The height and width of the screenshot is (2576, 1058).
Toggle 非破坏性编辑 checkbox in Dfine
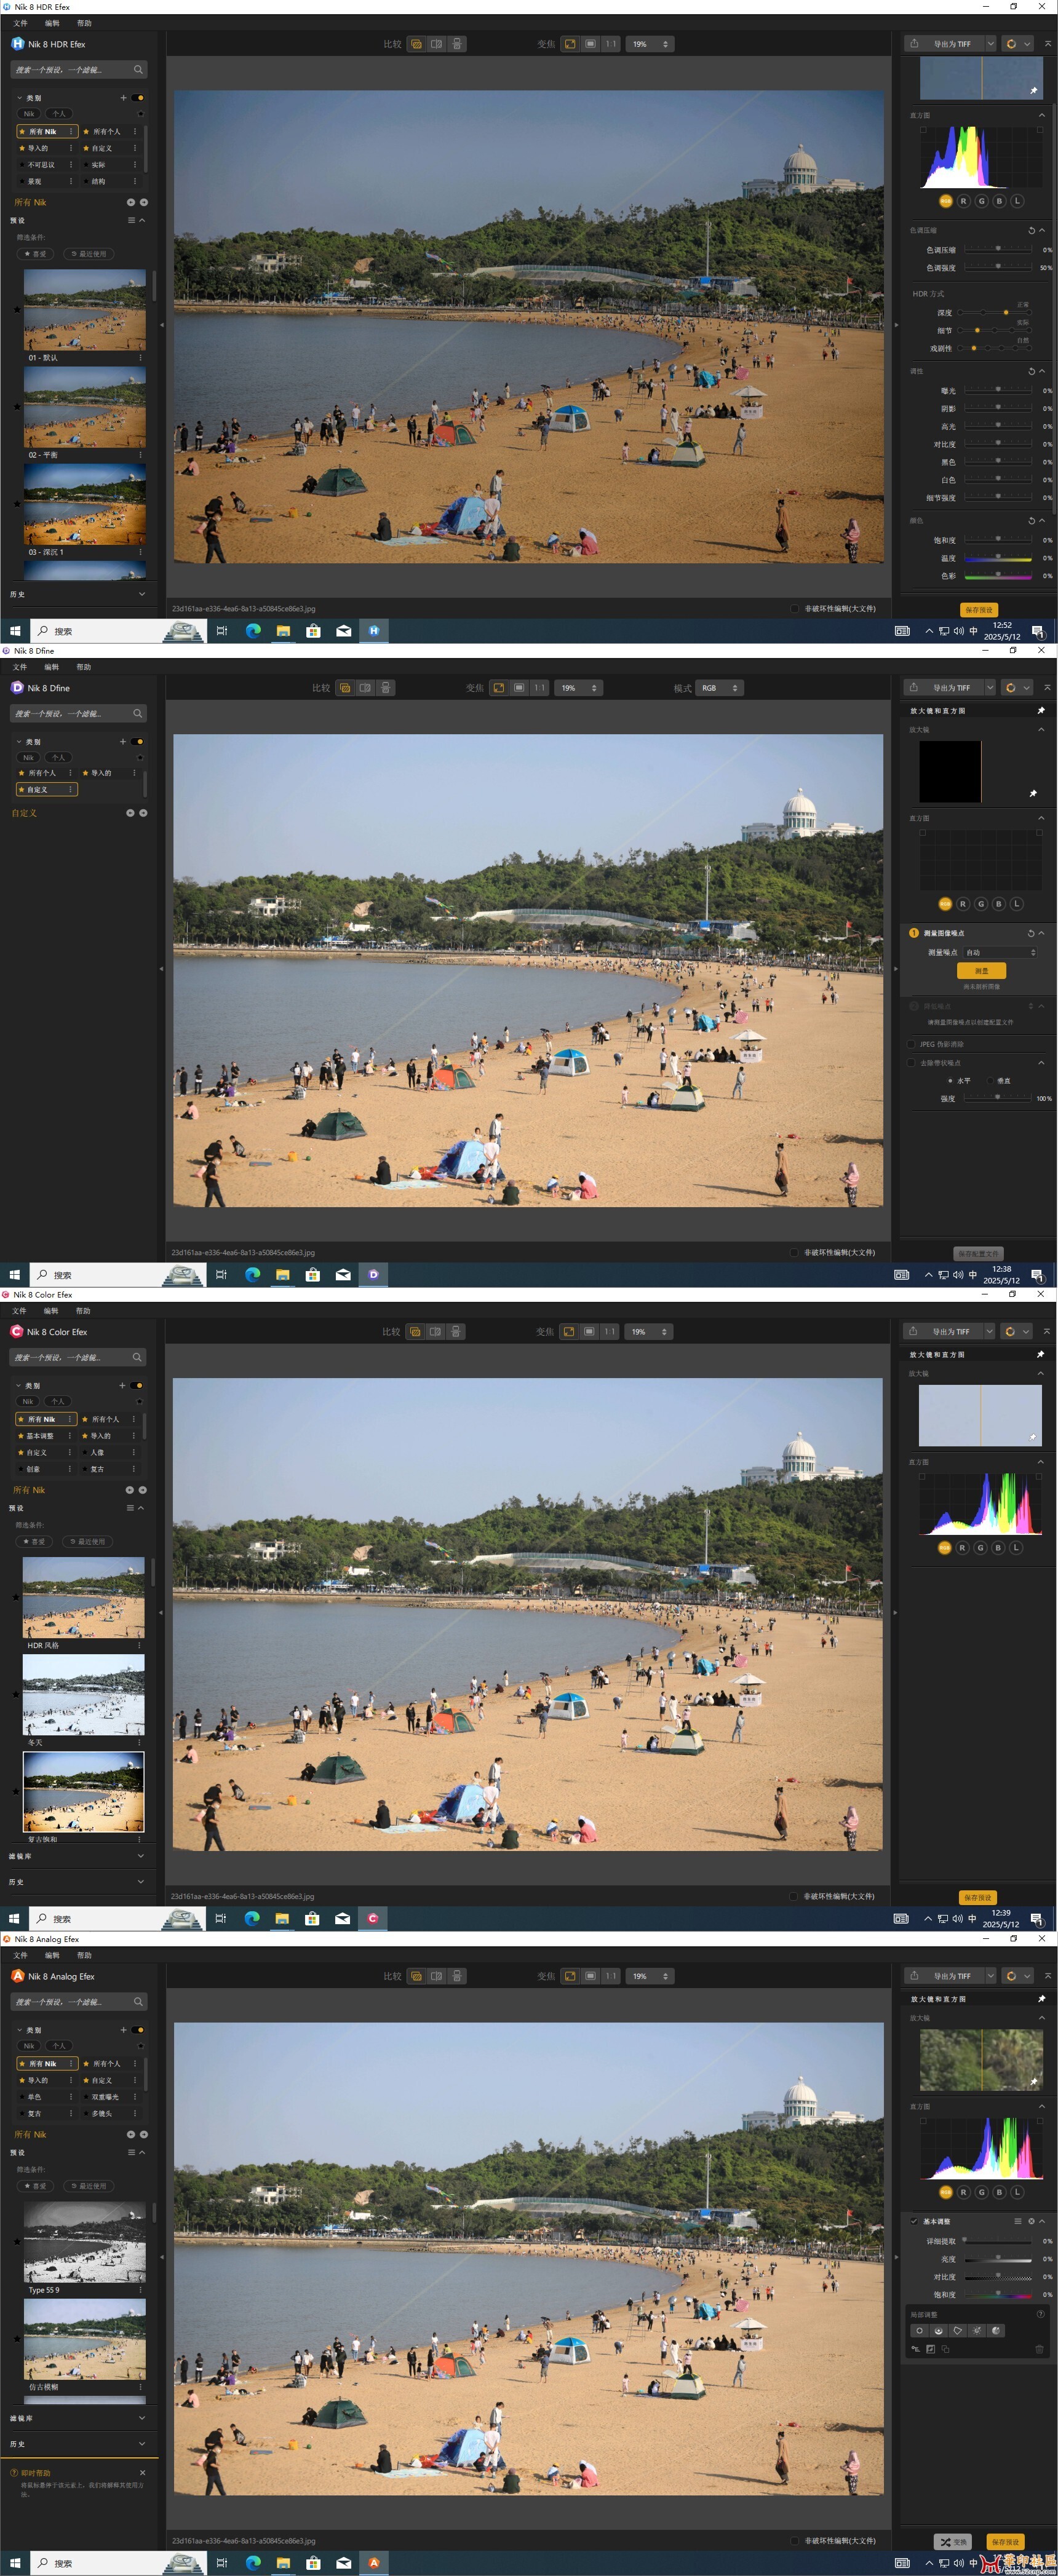click(x=794, y=1252)
